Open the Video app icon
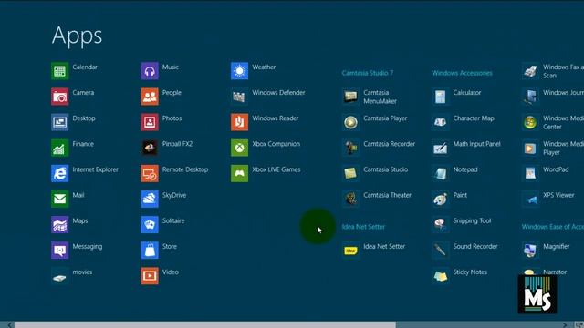The width and height of the screenshot is (584, 328). click(x=150, y=276)
